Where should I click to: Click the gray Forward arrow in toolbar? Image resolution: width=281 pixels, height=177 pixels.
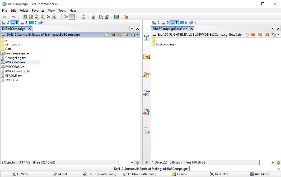coord(14,17)
